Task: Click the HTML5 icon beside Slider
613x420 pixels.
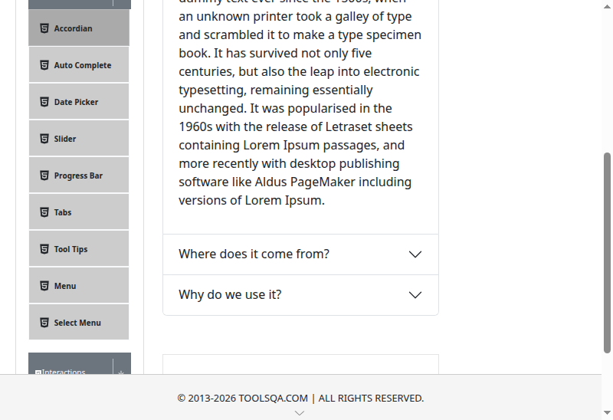Action: (x=44, y=139)
